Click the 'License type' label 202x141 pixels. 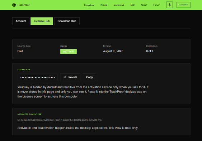tap(24, 46)
